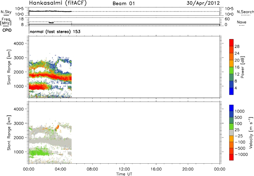This screenshot has width=254, height=176.
Task: Click the '12:00' time tick label
Action: pyautogui.click(x=124, y=169)
